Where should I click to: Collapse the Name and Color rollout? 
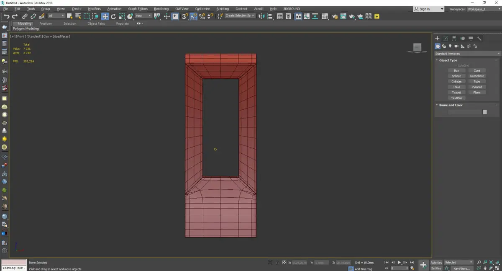451,105
